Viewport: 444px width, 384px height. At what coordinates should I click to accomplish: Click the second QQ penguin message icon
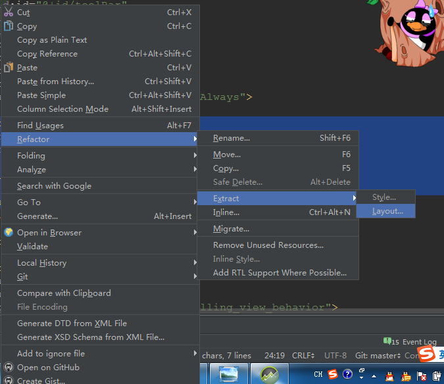[406, 376]
